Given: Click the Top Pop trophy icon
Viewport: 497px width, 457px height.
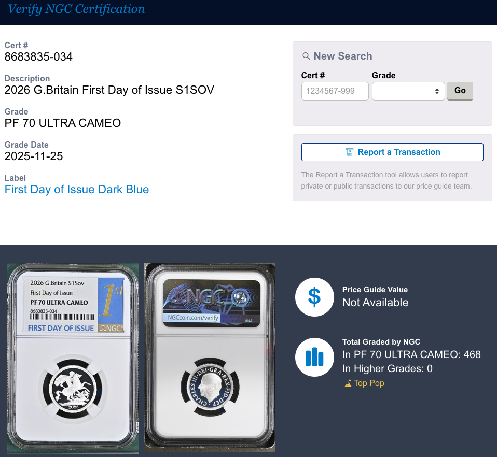Looking at the screenshot, I should tap(348, 383).
